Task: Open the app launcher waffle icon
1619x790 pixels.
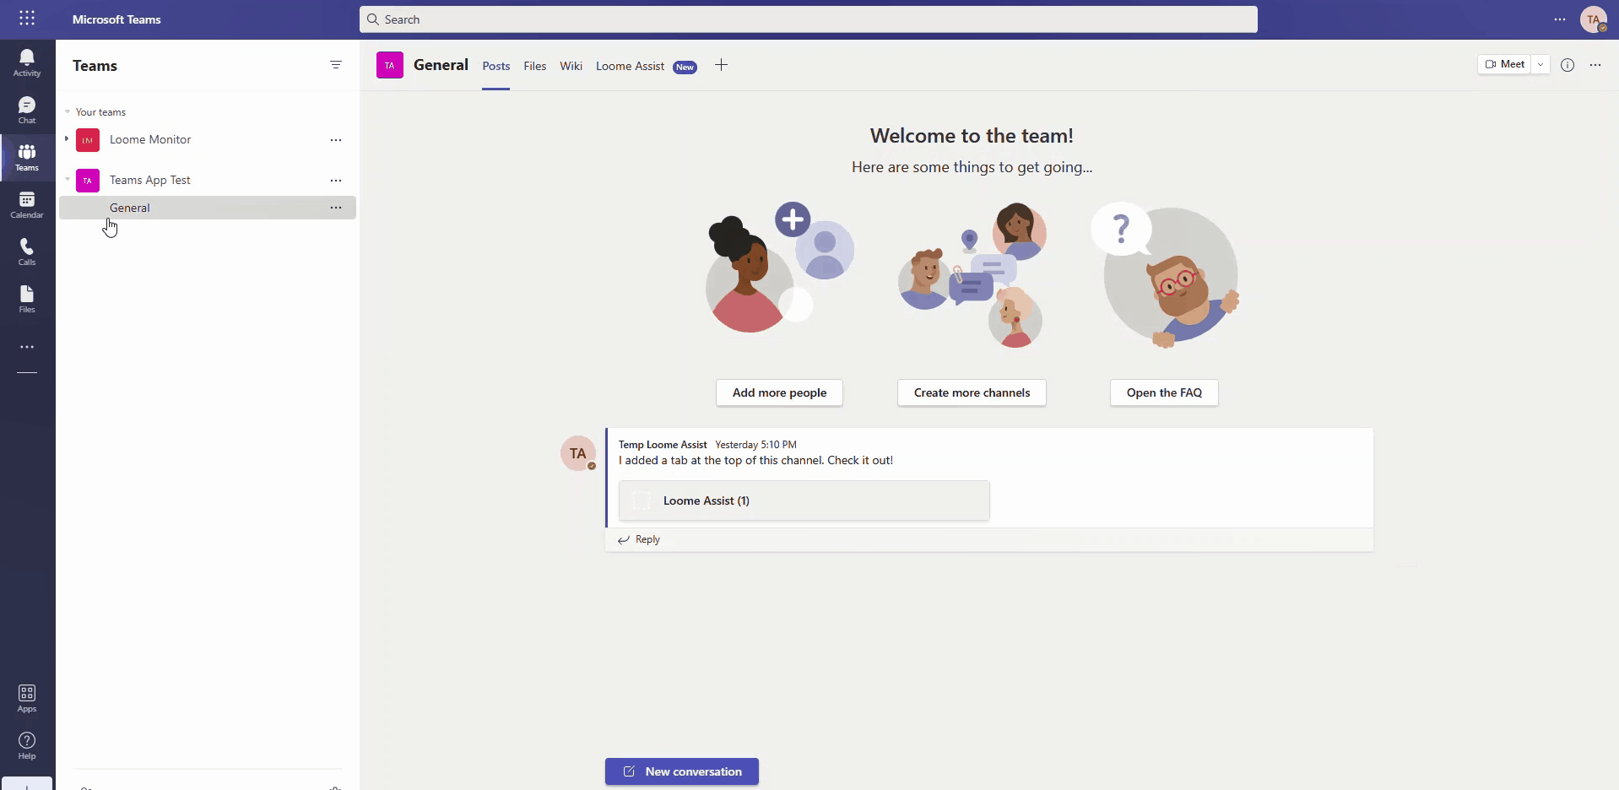Action: 27,19
